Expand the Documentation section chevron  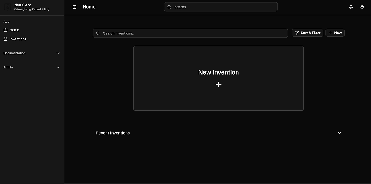point(58,53)
